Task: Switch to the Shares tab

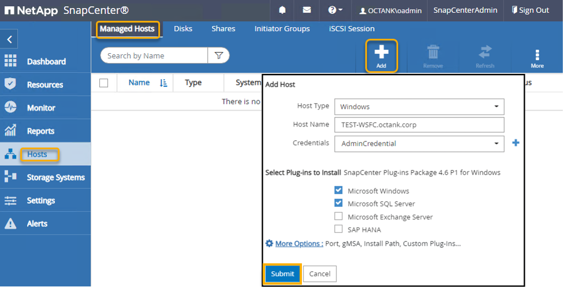Action: (223, 29)
